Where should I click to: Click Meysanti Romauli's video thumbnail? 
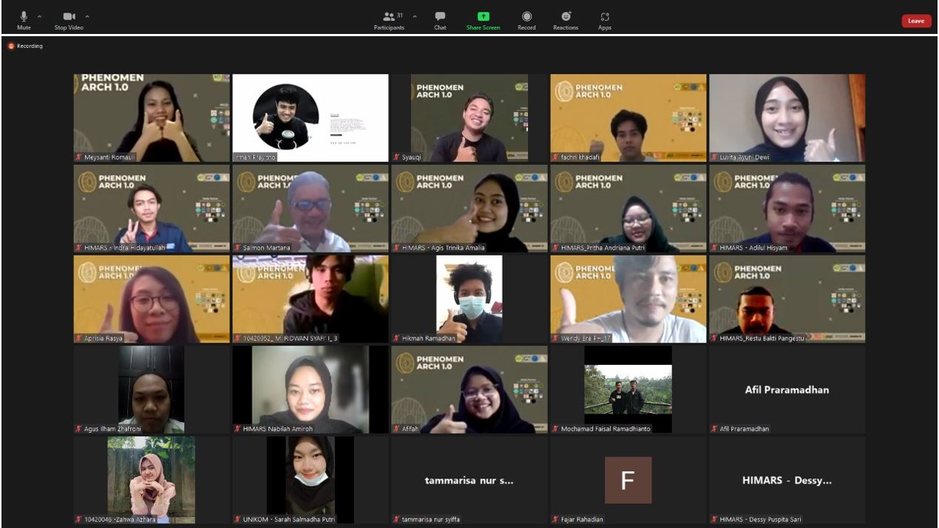(152, 117)
